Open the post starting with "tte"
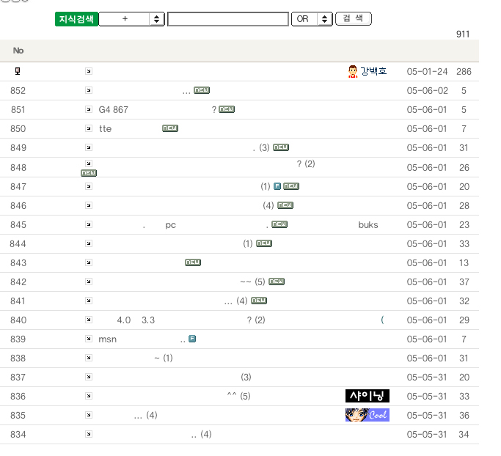Viewport: 501px width, 456px height. click(x=106, y=128)
